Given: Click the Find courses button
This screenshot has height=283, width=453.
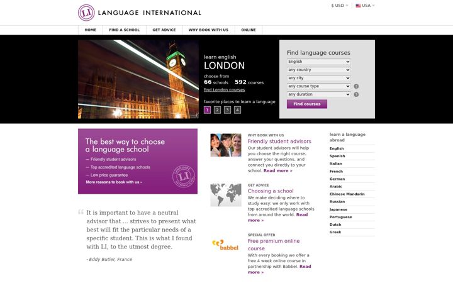Looking at the screenshot, I should click(307, 104).
